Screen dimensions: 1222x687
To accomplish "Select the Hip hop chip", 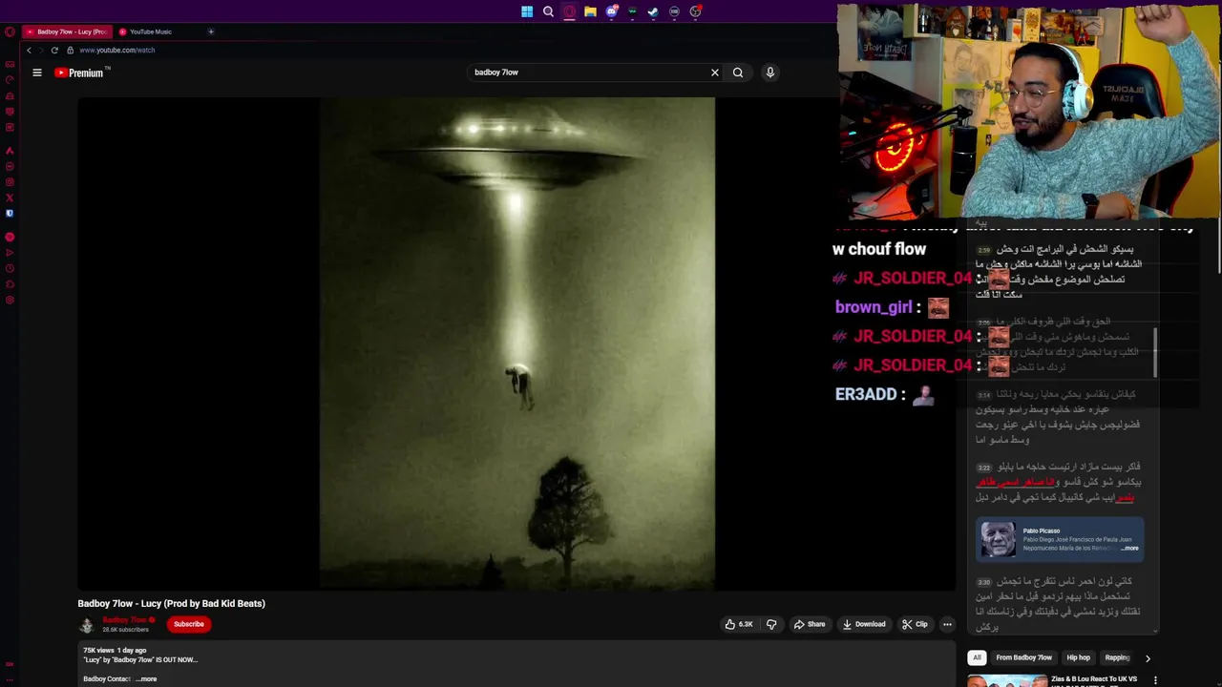I will pyautogui.click(x=1078, y=657).
